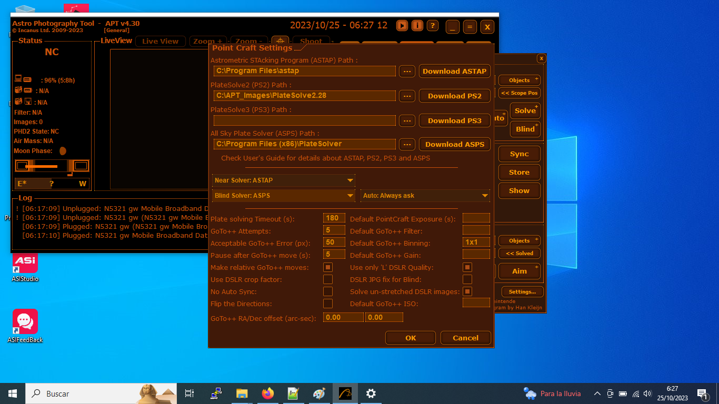Open the Blind Solver: ASPS dropdown
This screenshot has width=719, height=404.
[284, 196]
